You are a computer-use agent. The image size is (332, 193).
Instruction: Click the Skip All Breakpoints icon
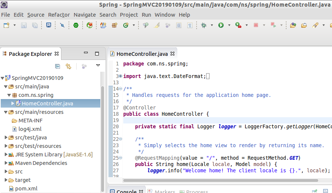tap(62, 26)
